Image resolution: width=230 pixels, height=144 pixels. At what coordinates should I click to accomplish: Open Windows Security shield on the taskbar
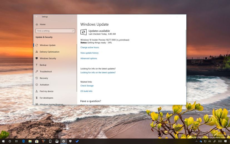tap(70, 141)
